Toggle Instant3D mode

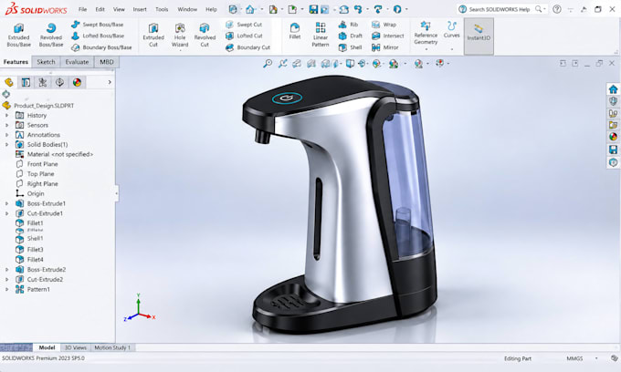point(479,36)
